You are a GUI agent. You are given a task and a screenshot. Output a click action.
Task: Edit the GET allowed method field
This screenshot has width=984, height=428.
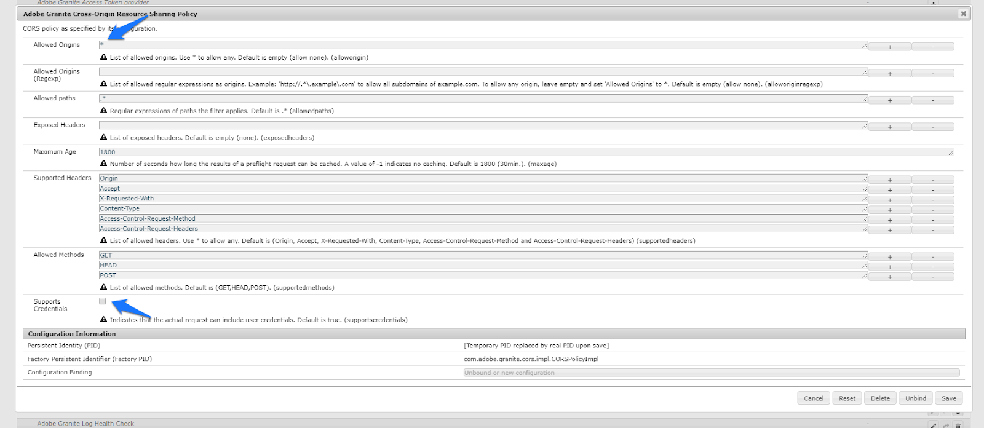click(x=483, y=255)
